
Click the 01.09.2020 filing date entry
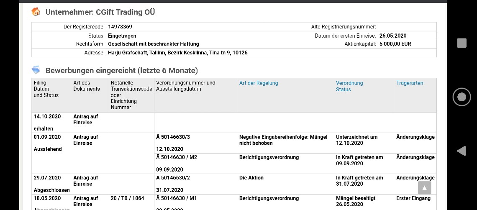(x=47, y=137)
